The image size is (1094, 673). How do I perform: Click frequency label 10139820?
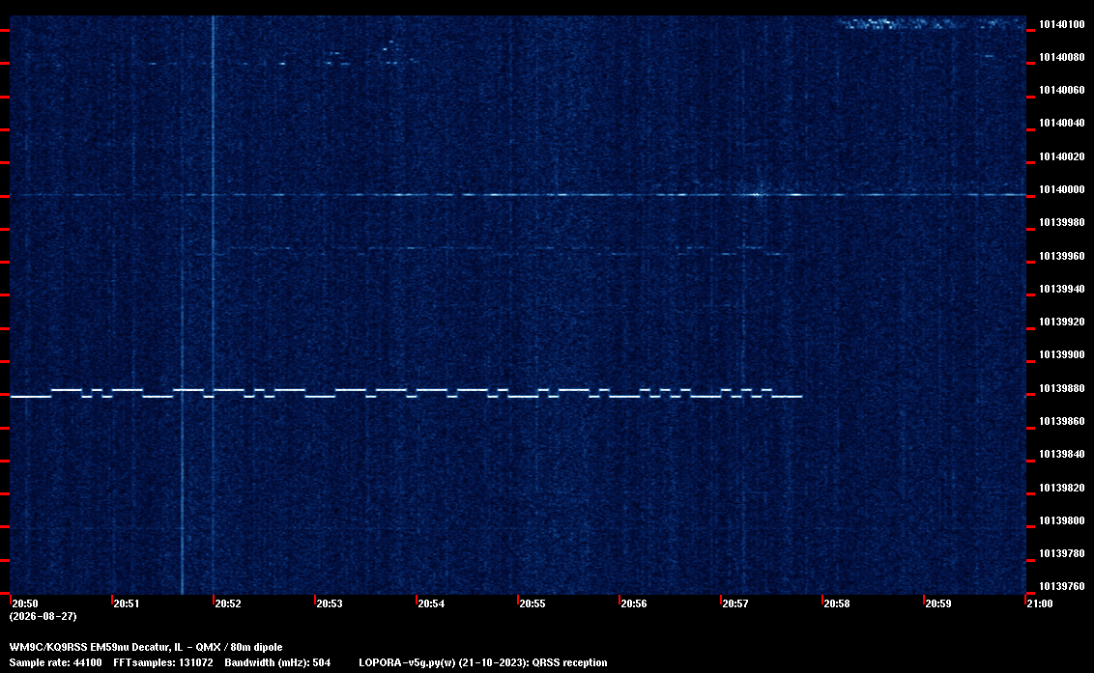pos(1062,488)
